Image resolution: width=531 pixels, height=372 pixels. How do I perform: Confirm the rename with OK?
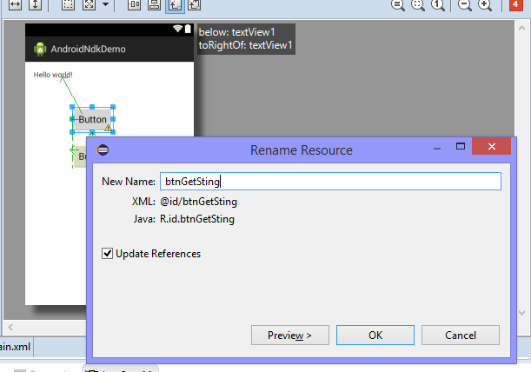(375, 335)
